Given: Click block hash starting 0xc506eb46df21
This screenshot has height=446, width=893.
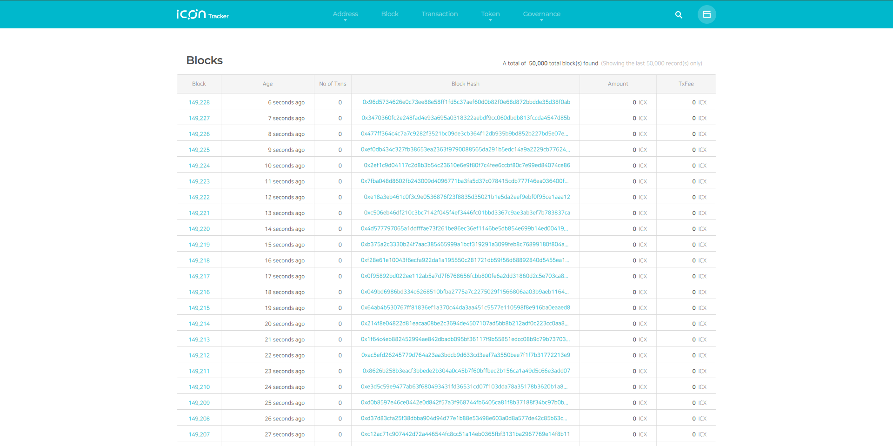Looking at the screenshot, I should pyautogui.click(x=466, y=213).
